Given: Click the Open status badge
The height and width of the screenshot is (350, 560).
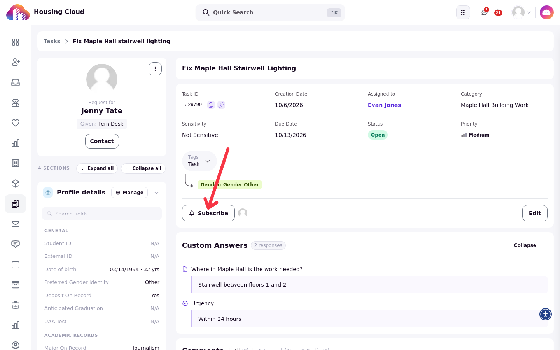Looking at the screenshot, I should coord(378,135).
